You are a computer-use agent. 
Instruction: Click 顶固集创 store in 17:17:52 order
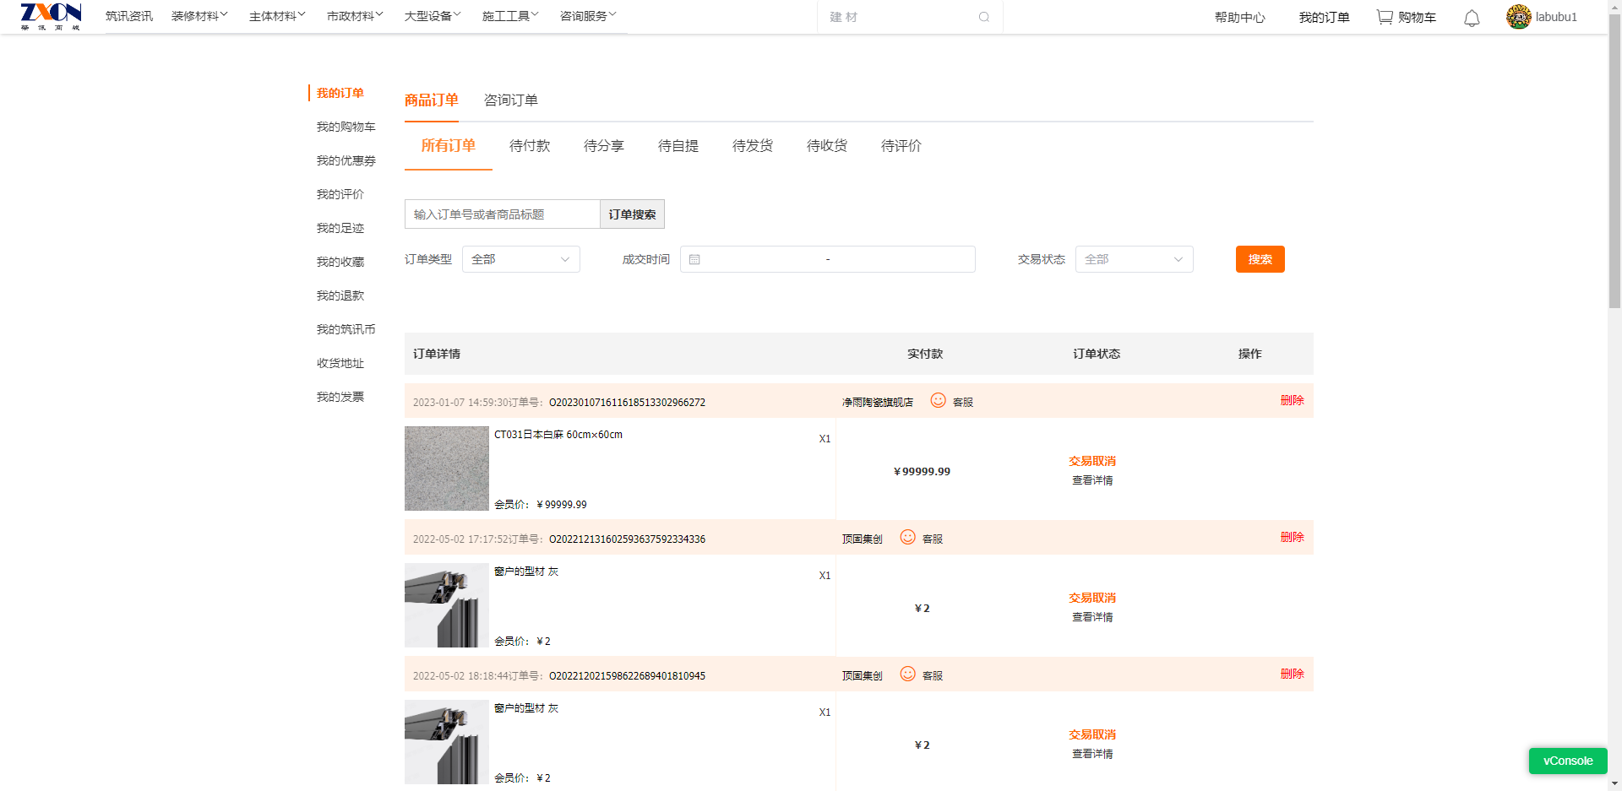point(862,539)
